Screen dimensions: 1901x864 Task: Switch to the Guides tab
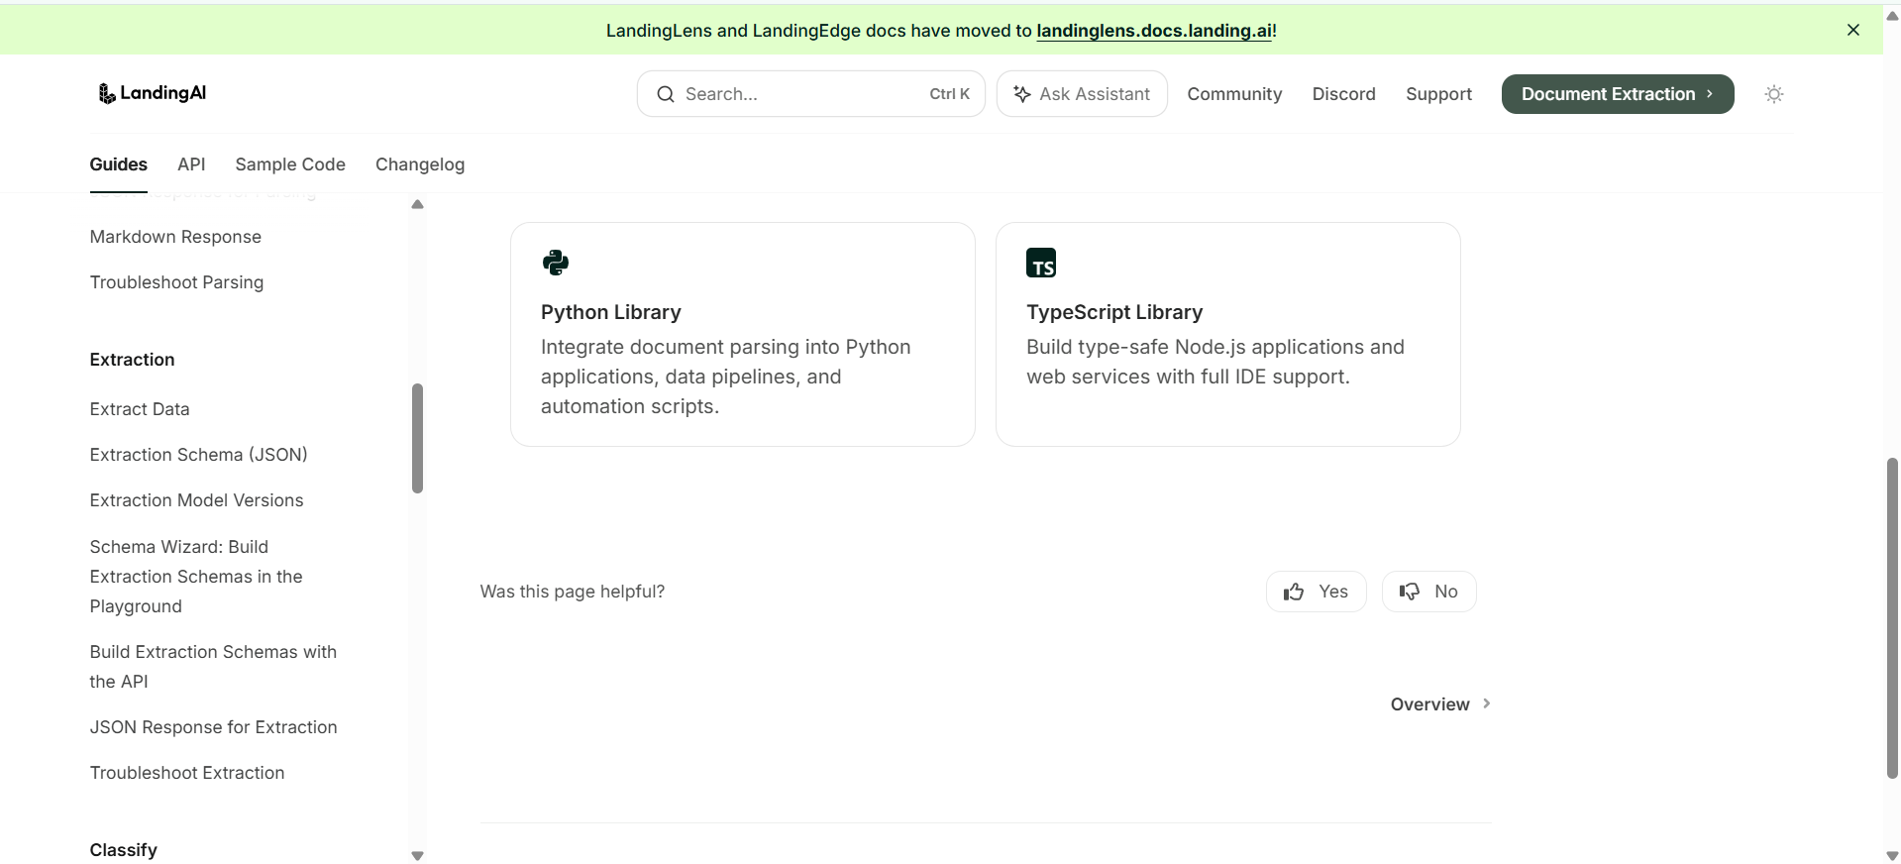tap(118, 164)
